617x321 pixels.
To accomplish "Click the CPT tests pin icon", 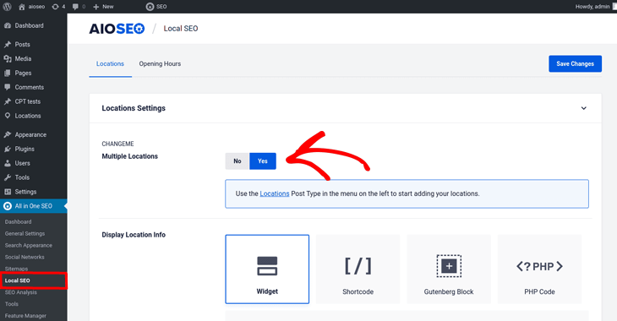I will (x=8, y=101).
